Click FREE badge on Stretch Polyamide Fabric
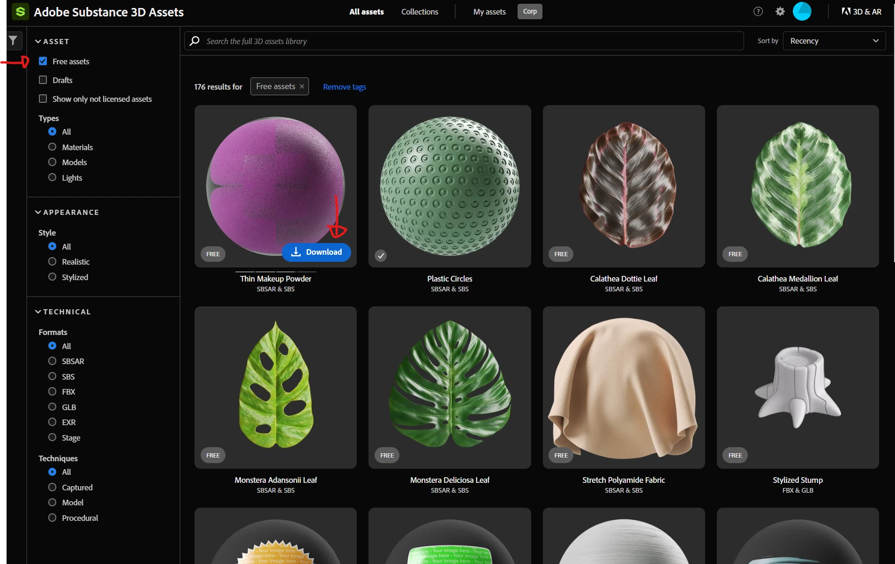Screen dimensions: 895x564 561,455
